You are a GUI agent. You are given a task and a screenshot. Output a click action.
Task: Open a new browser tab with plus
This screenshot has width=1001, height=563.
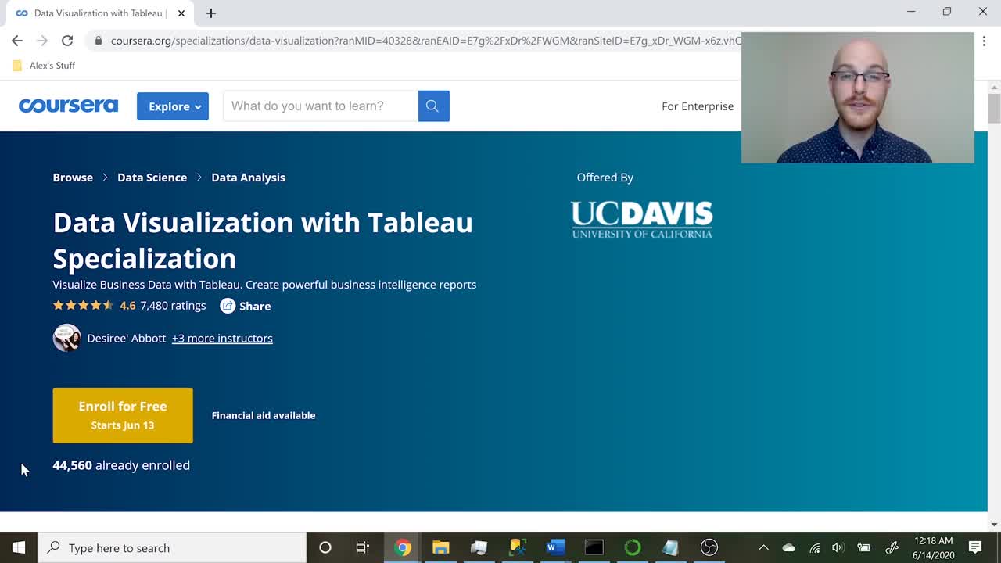click(x=211, y=13)
